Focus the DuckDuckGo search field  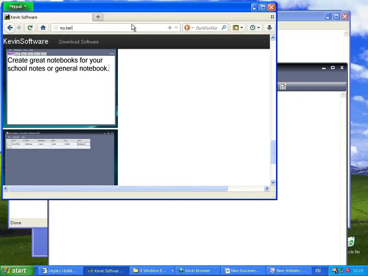pos(207,28)
